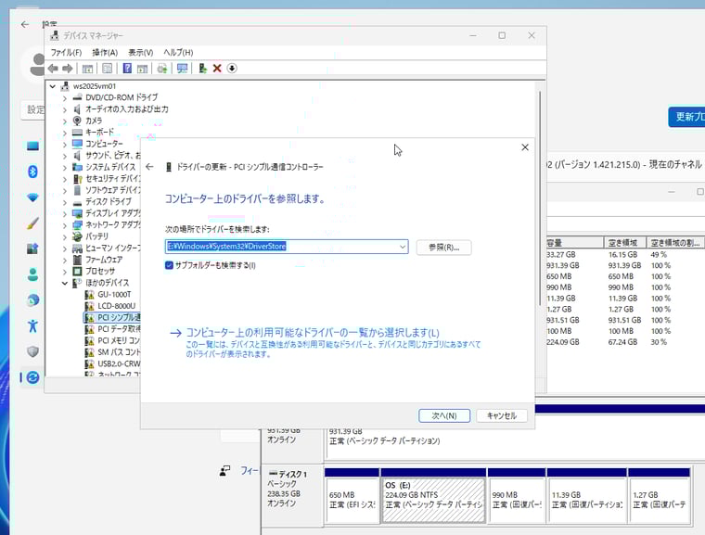Click the キャンセル button
The height and width of the screenshot is (535, 705).
502,415
